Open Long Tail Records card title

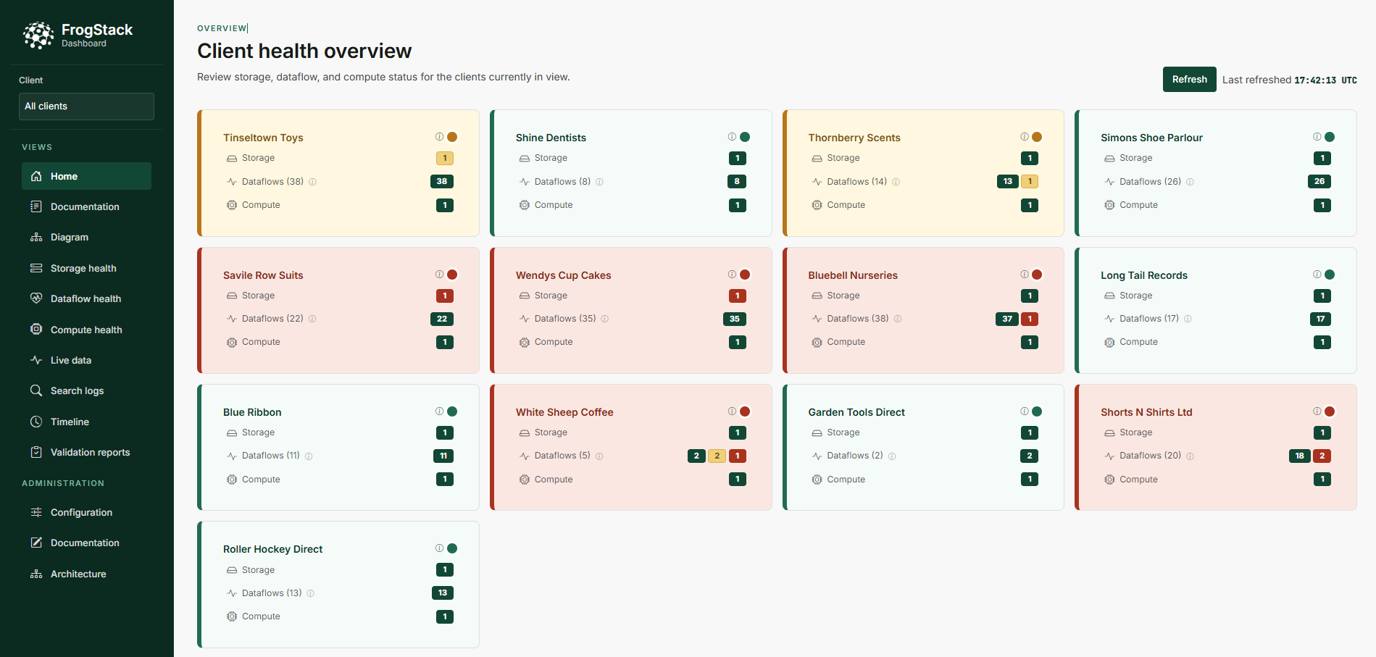[1144, 275]
